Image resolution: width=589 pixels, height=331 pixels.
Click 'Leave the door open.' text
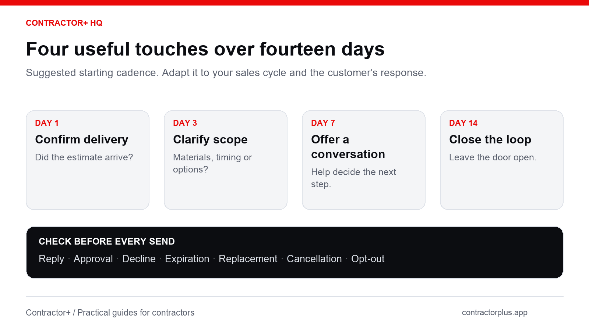(493, 157)
